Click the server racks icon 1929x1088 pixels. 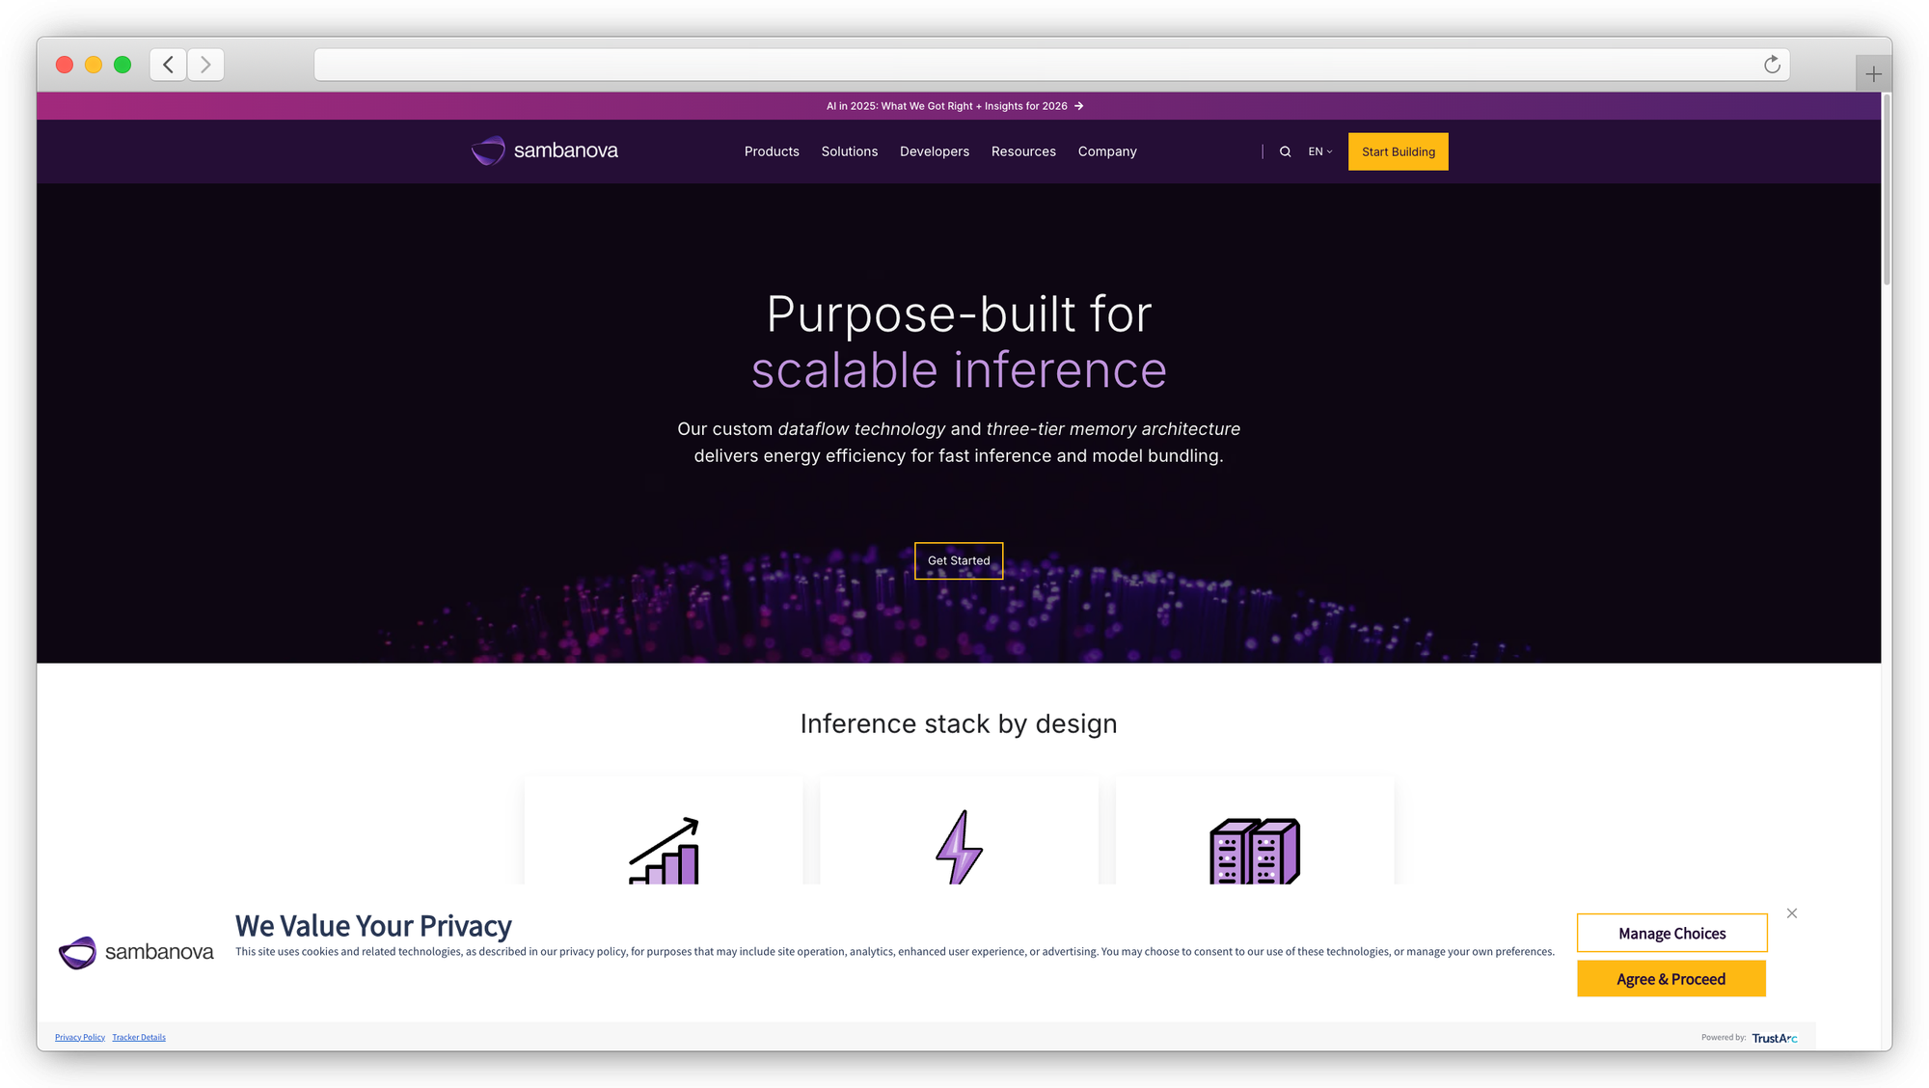coord(1254,851)
